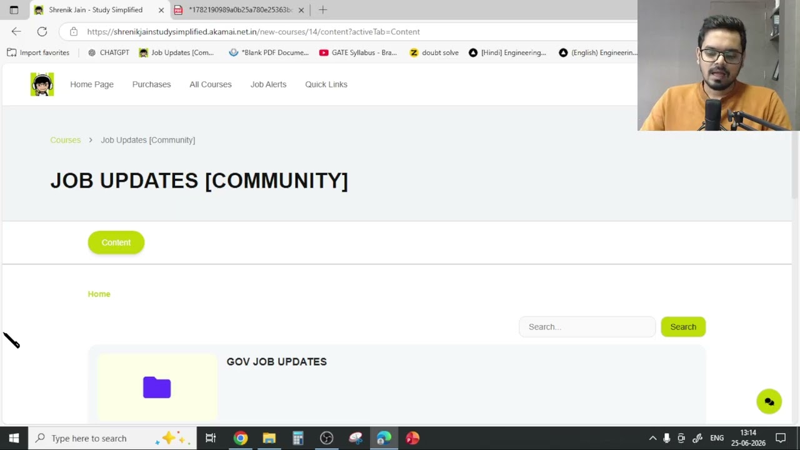
Task: Click the site info padlock icon
Action: [x=74, y=31]
